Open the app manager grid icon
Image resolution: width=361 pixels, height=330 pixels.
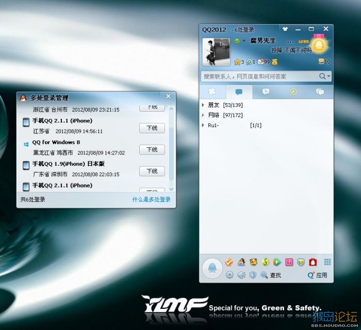click(x=327, y=262)
